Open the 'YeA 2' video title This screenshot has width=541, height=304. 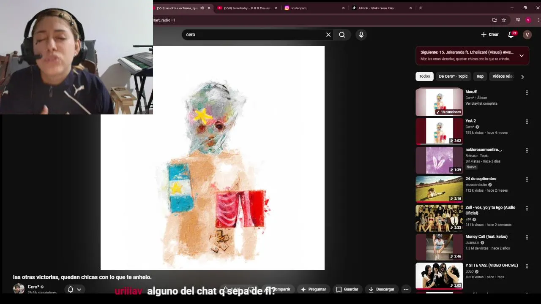[470, 121]
